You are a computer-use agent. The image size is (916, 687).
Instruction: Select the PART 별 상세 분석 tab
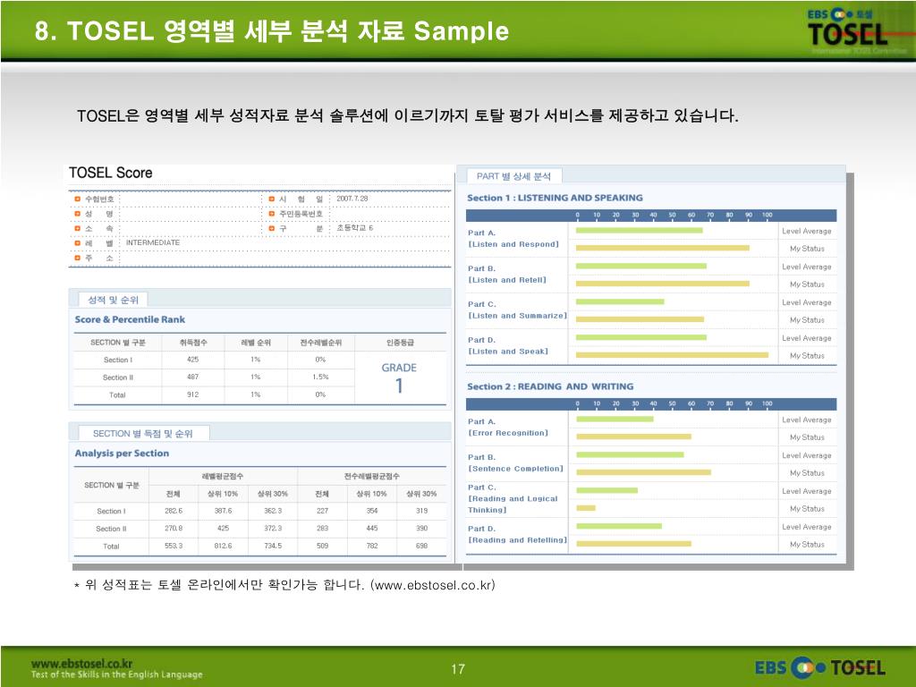click(x=513, y=176)
